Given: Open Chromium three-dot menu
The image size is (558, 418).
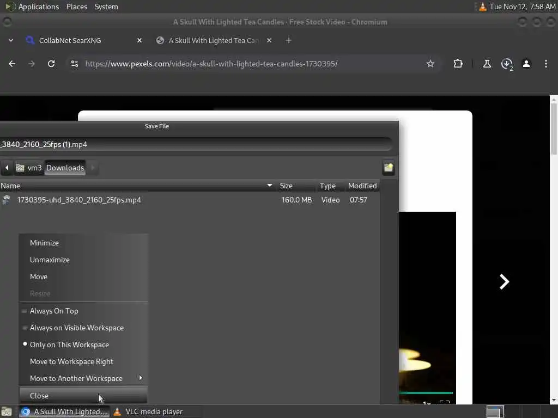Looking at the screenshot, I should 546,64.
